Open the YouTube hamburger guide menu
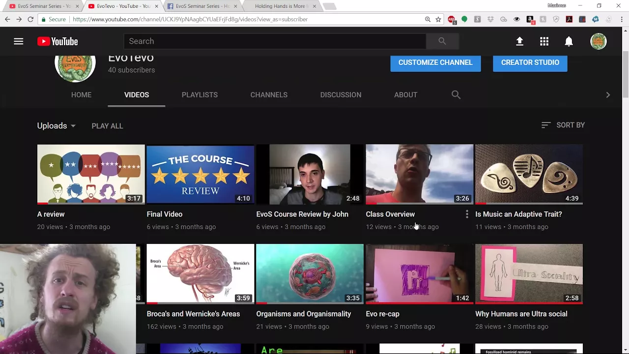This screenshot has height=354, width=629. (18, 41)
